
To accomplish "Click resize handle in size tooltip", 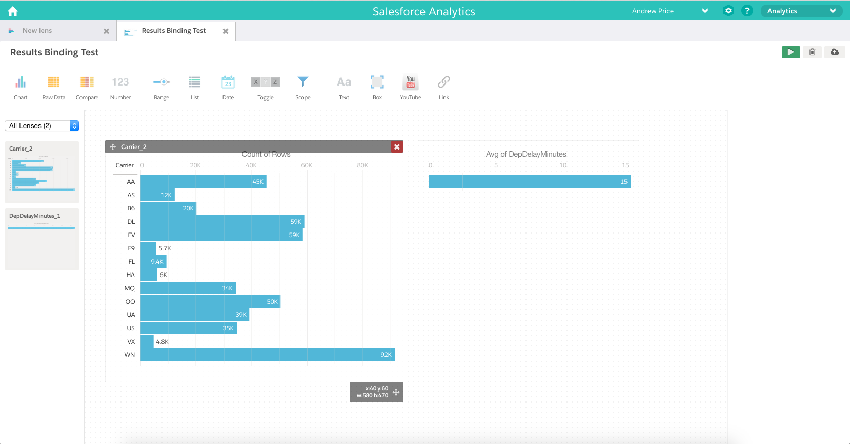I will (396, 392).
